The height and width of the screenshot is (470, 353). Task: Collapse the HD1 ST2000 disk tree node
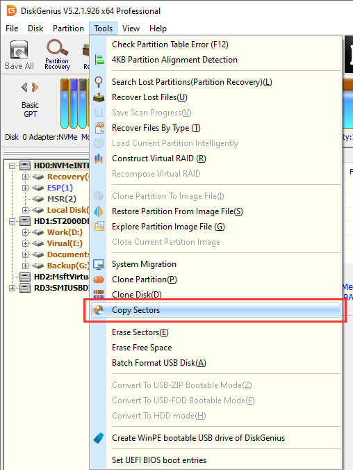[x=12, y=221]
